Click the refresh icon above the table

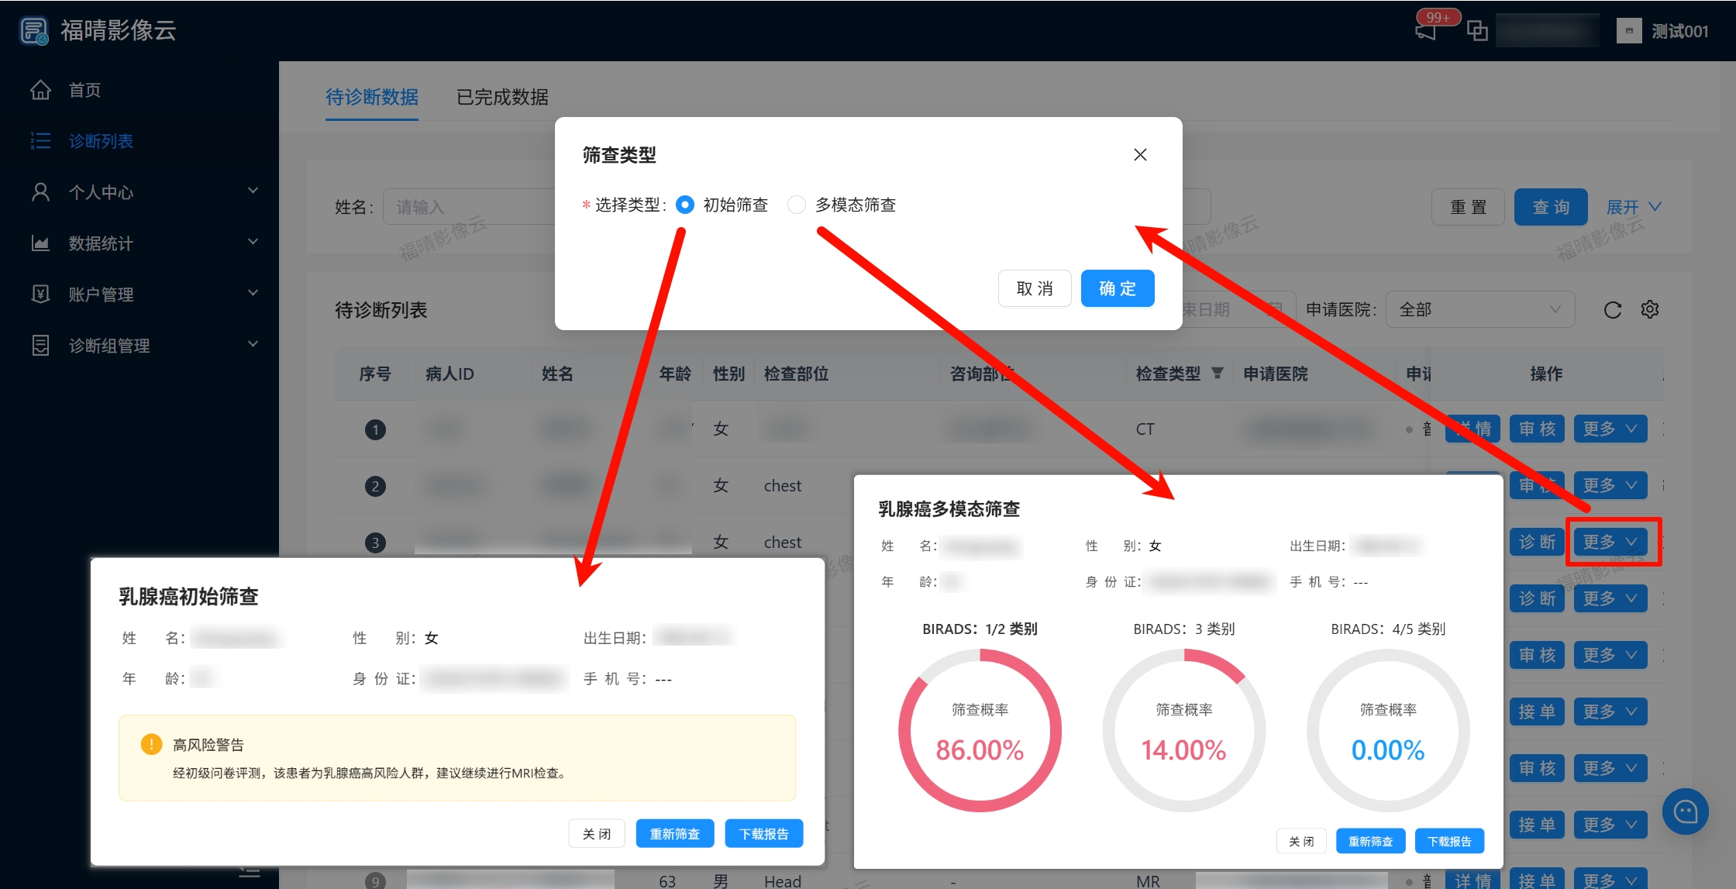[1613, 310]
